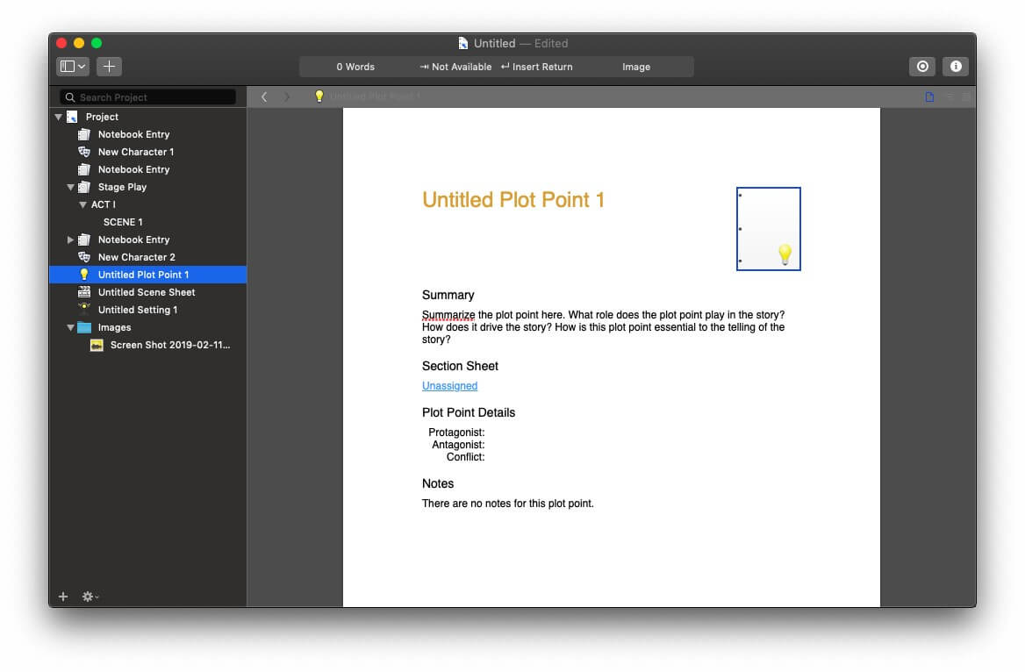Click the plus button at sidebar bottom
Screen dimensions: 1025x672
click(x=63, y=597)
